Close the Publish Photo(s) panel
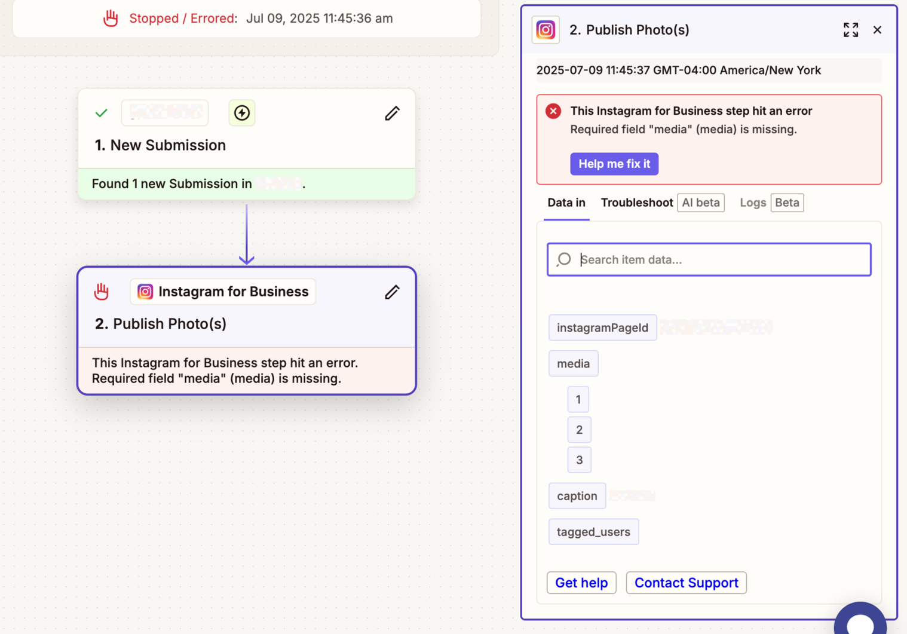 pyautogui.click(x=877, y=30)
